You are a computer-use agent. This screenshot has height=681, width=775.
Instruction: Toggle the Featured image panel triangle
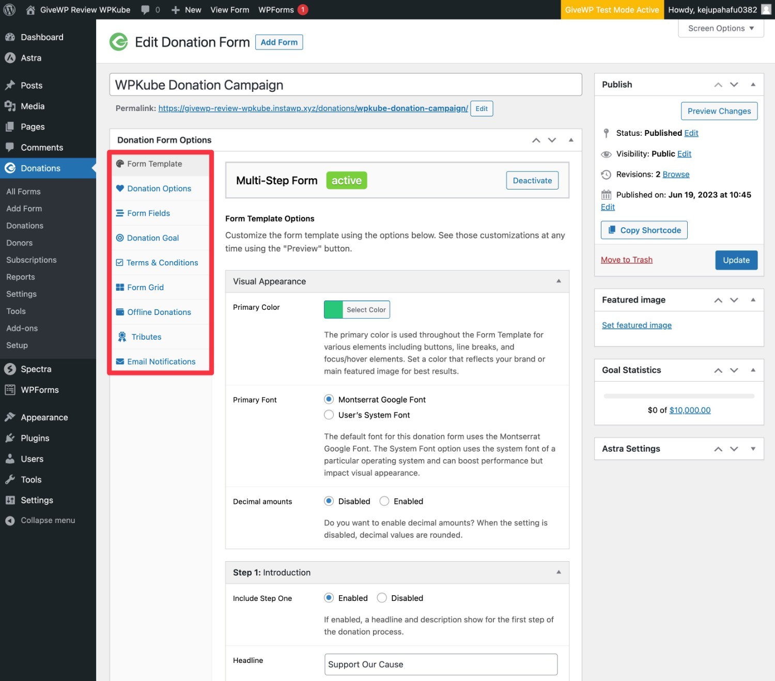[753, 299]
